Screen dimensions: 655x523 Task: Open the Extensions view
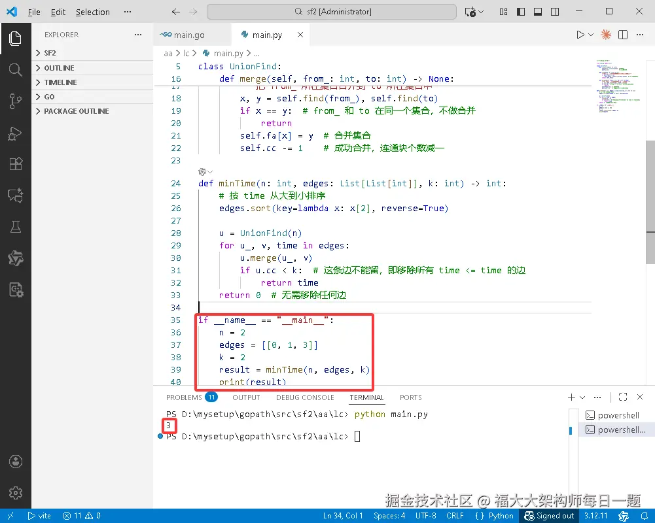tap(16, 164)
